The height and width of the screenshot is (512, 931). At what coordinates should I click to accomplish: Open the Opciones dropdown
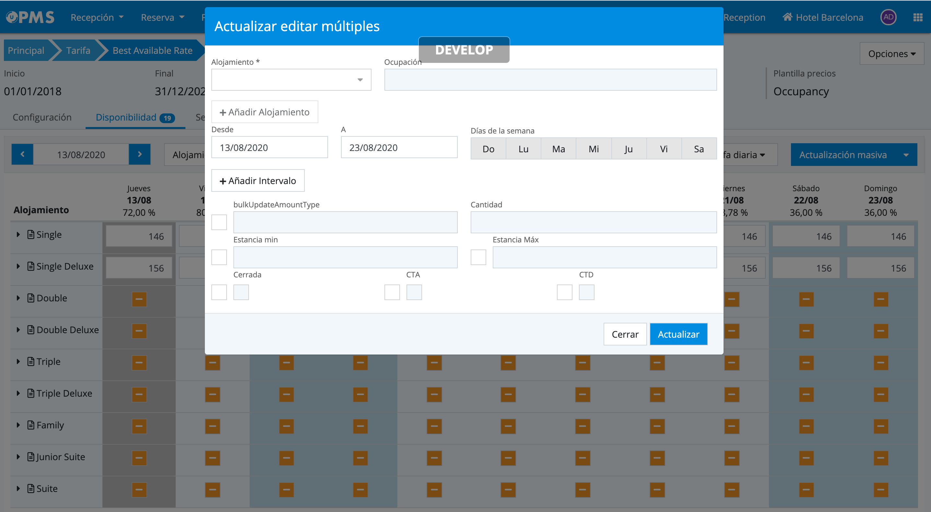(891, 53)
